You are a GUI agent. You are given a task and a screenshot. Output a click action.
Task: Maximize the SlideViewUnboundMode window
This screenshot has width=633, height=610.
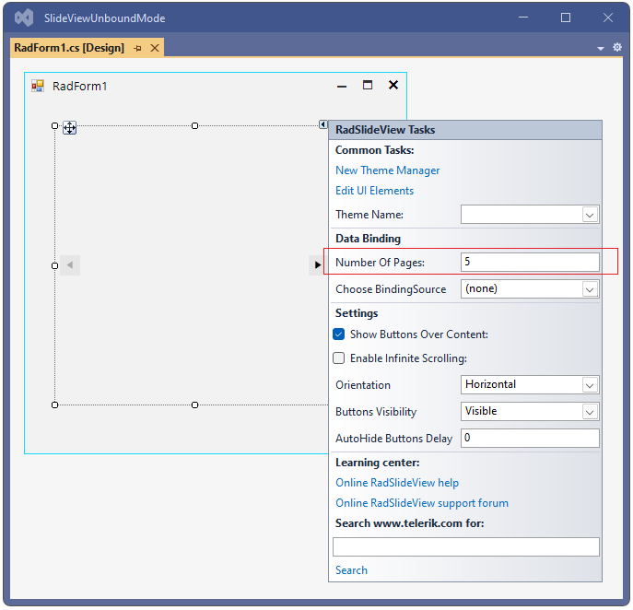566,18
